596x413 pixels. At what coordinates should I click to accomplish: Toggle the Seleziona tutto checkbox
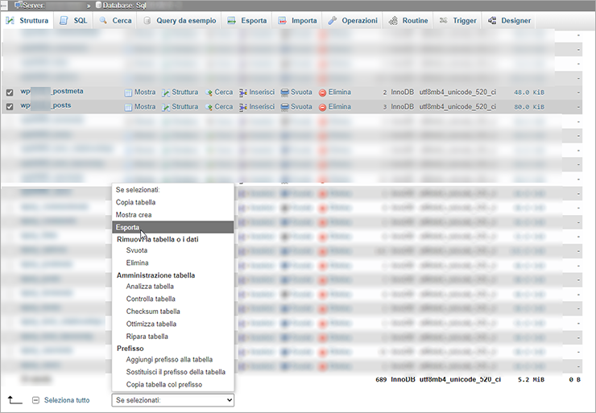click(x=35, y=400)
